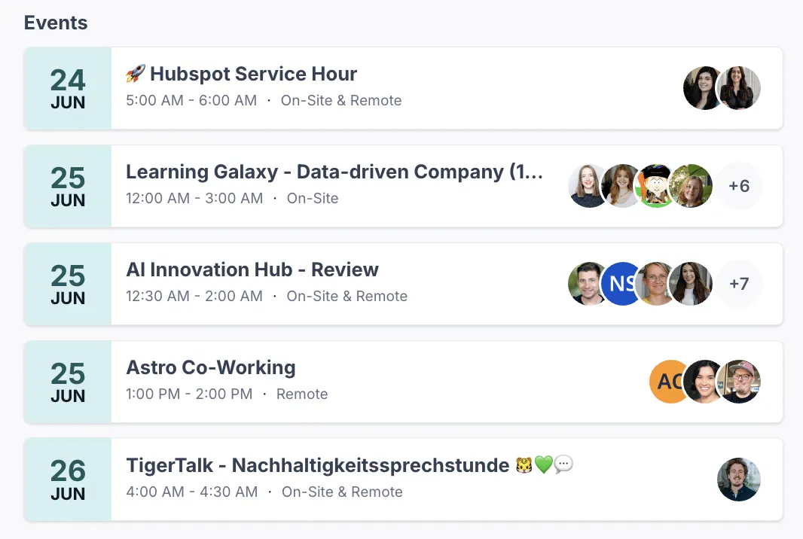Click the first Hubspot Service Hour attendee avatar

[702, 88]
